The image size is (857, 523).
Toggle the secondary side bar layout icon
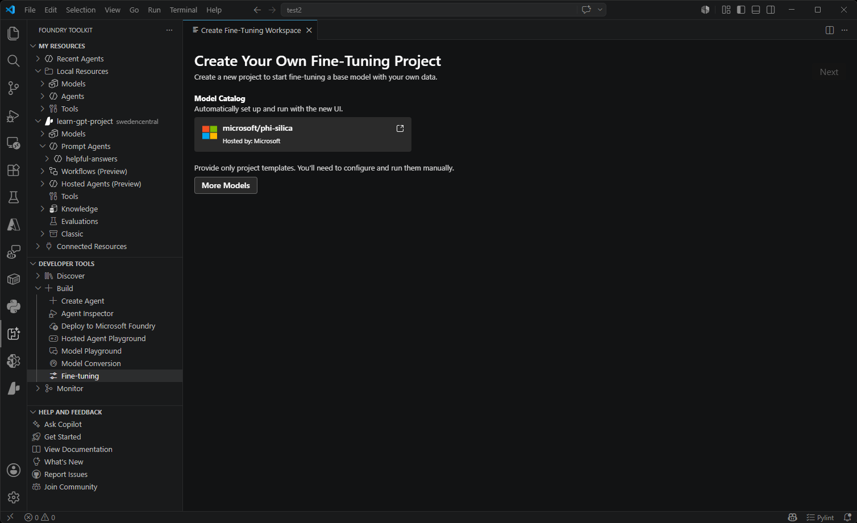(x=771, y=10)
